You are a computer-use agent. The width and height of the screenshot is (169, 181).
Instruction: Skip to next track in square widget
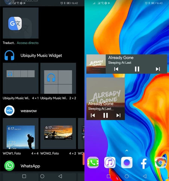click(x=118, y=115)
